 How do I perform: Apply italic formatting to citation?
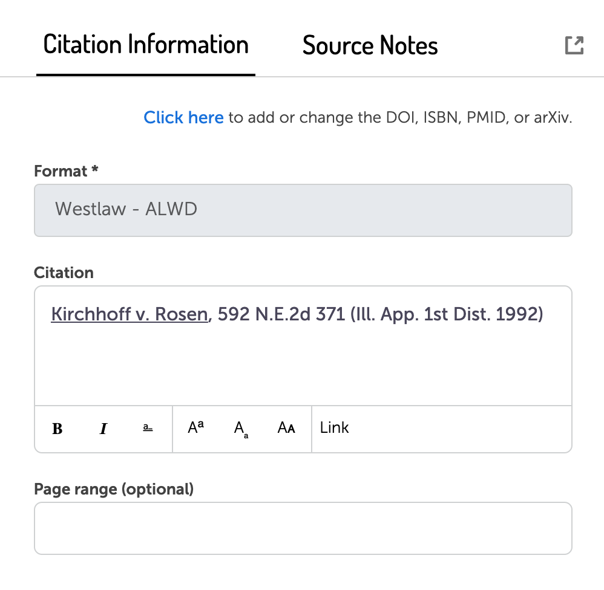coord(103,429)
